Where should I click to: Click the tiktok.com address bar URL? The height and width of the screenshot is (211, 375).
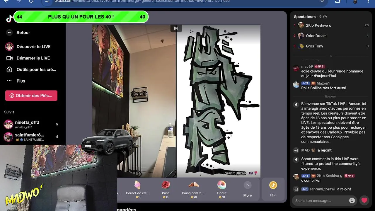(x=142, y=1)
